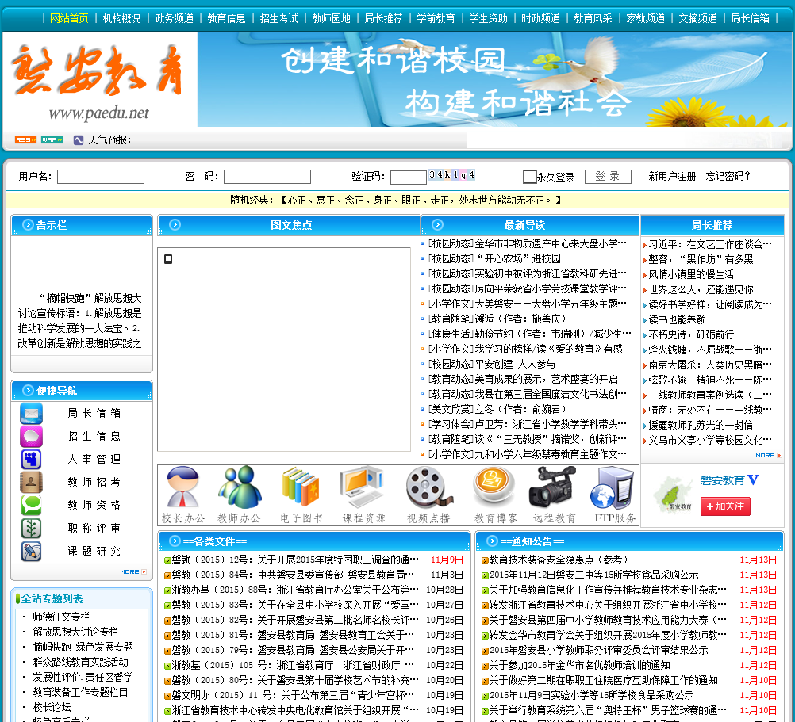Open [美文欣赏]立冬 article
This screenshot has width=795, height=722.
[x=497, y=409]
